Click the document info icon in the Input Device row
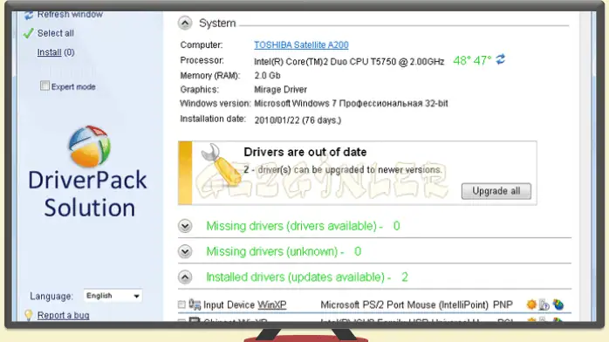 (544, 304)
